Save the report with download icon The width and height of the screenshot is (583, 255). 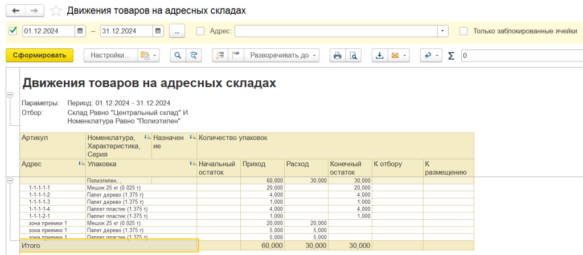coord(380,55)
